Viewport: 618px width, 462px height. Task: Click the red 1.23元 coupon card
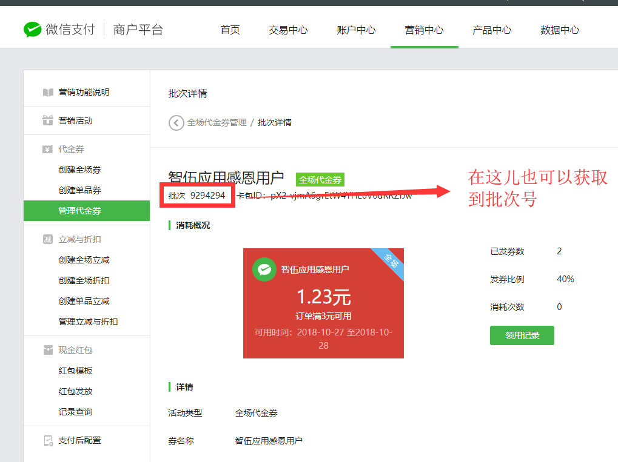(323, 303)
